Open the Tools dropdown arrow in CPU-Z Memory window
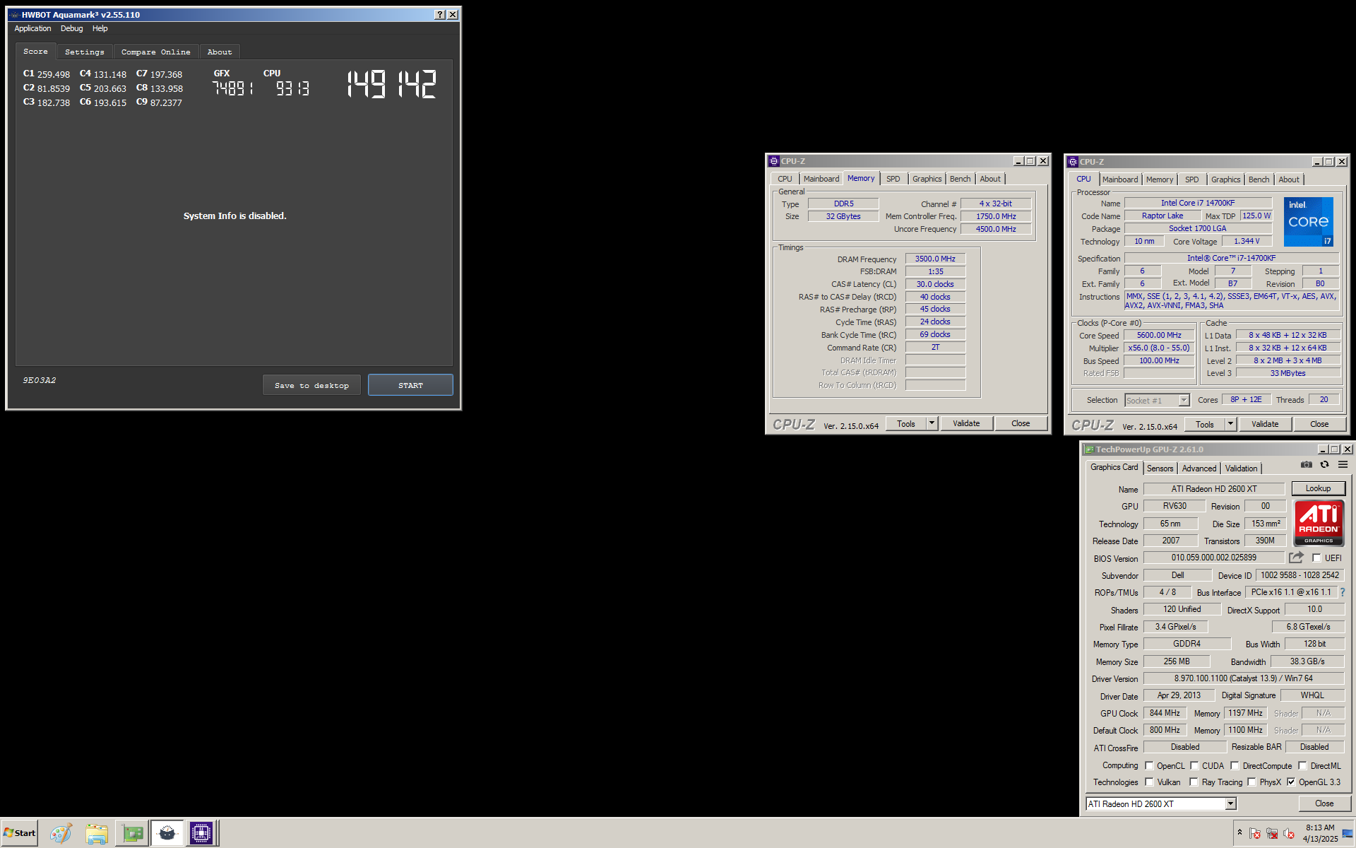Viewport: 1356px width, 848px height. [932, 423]
